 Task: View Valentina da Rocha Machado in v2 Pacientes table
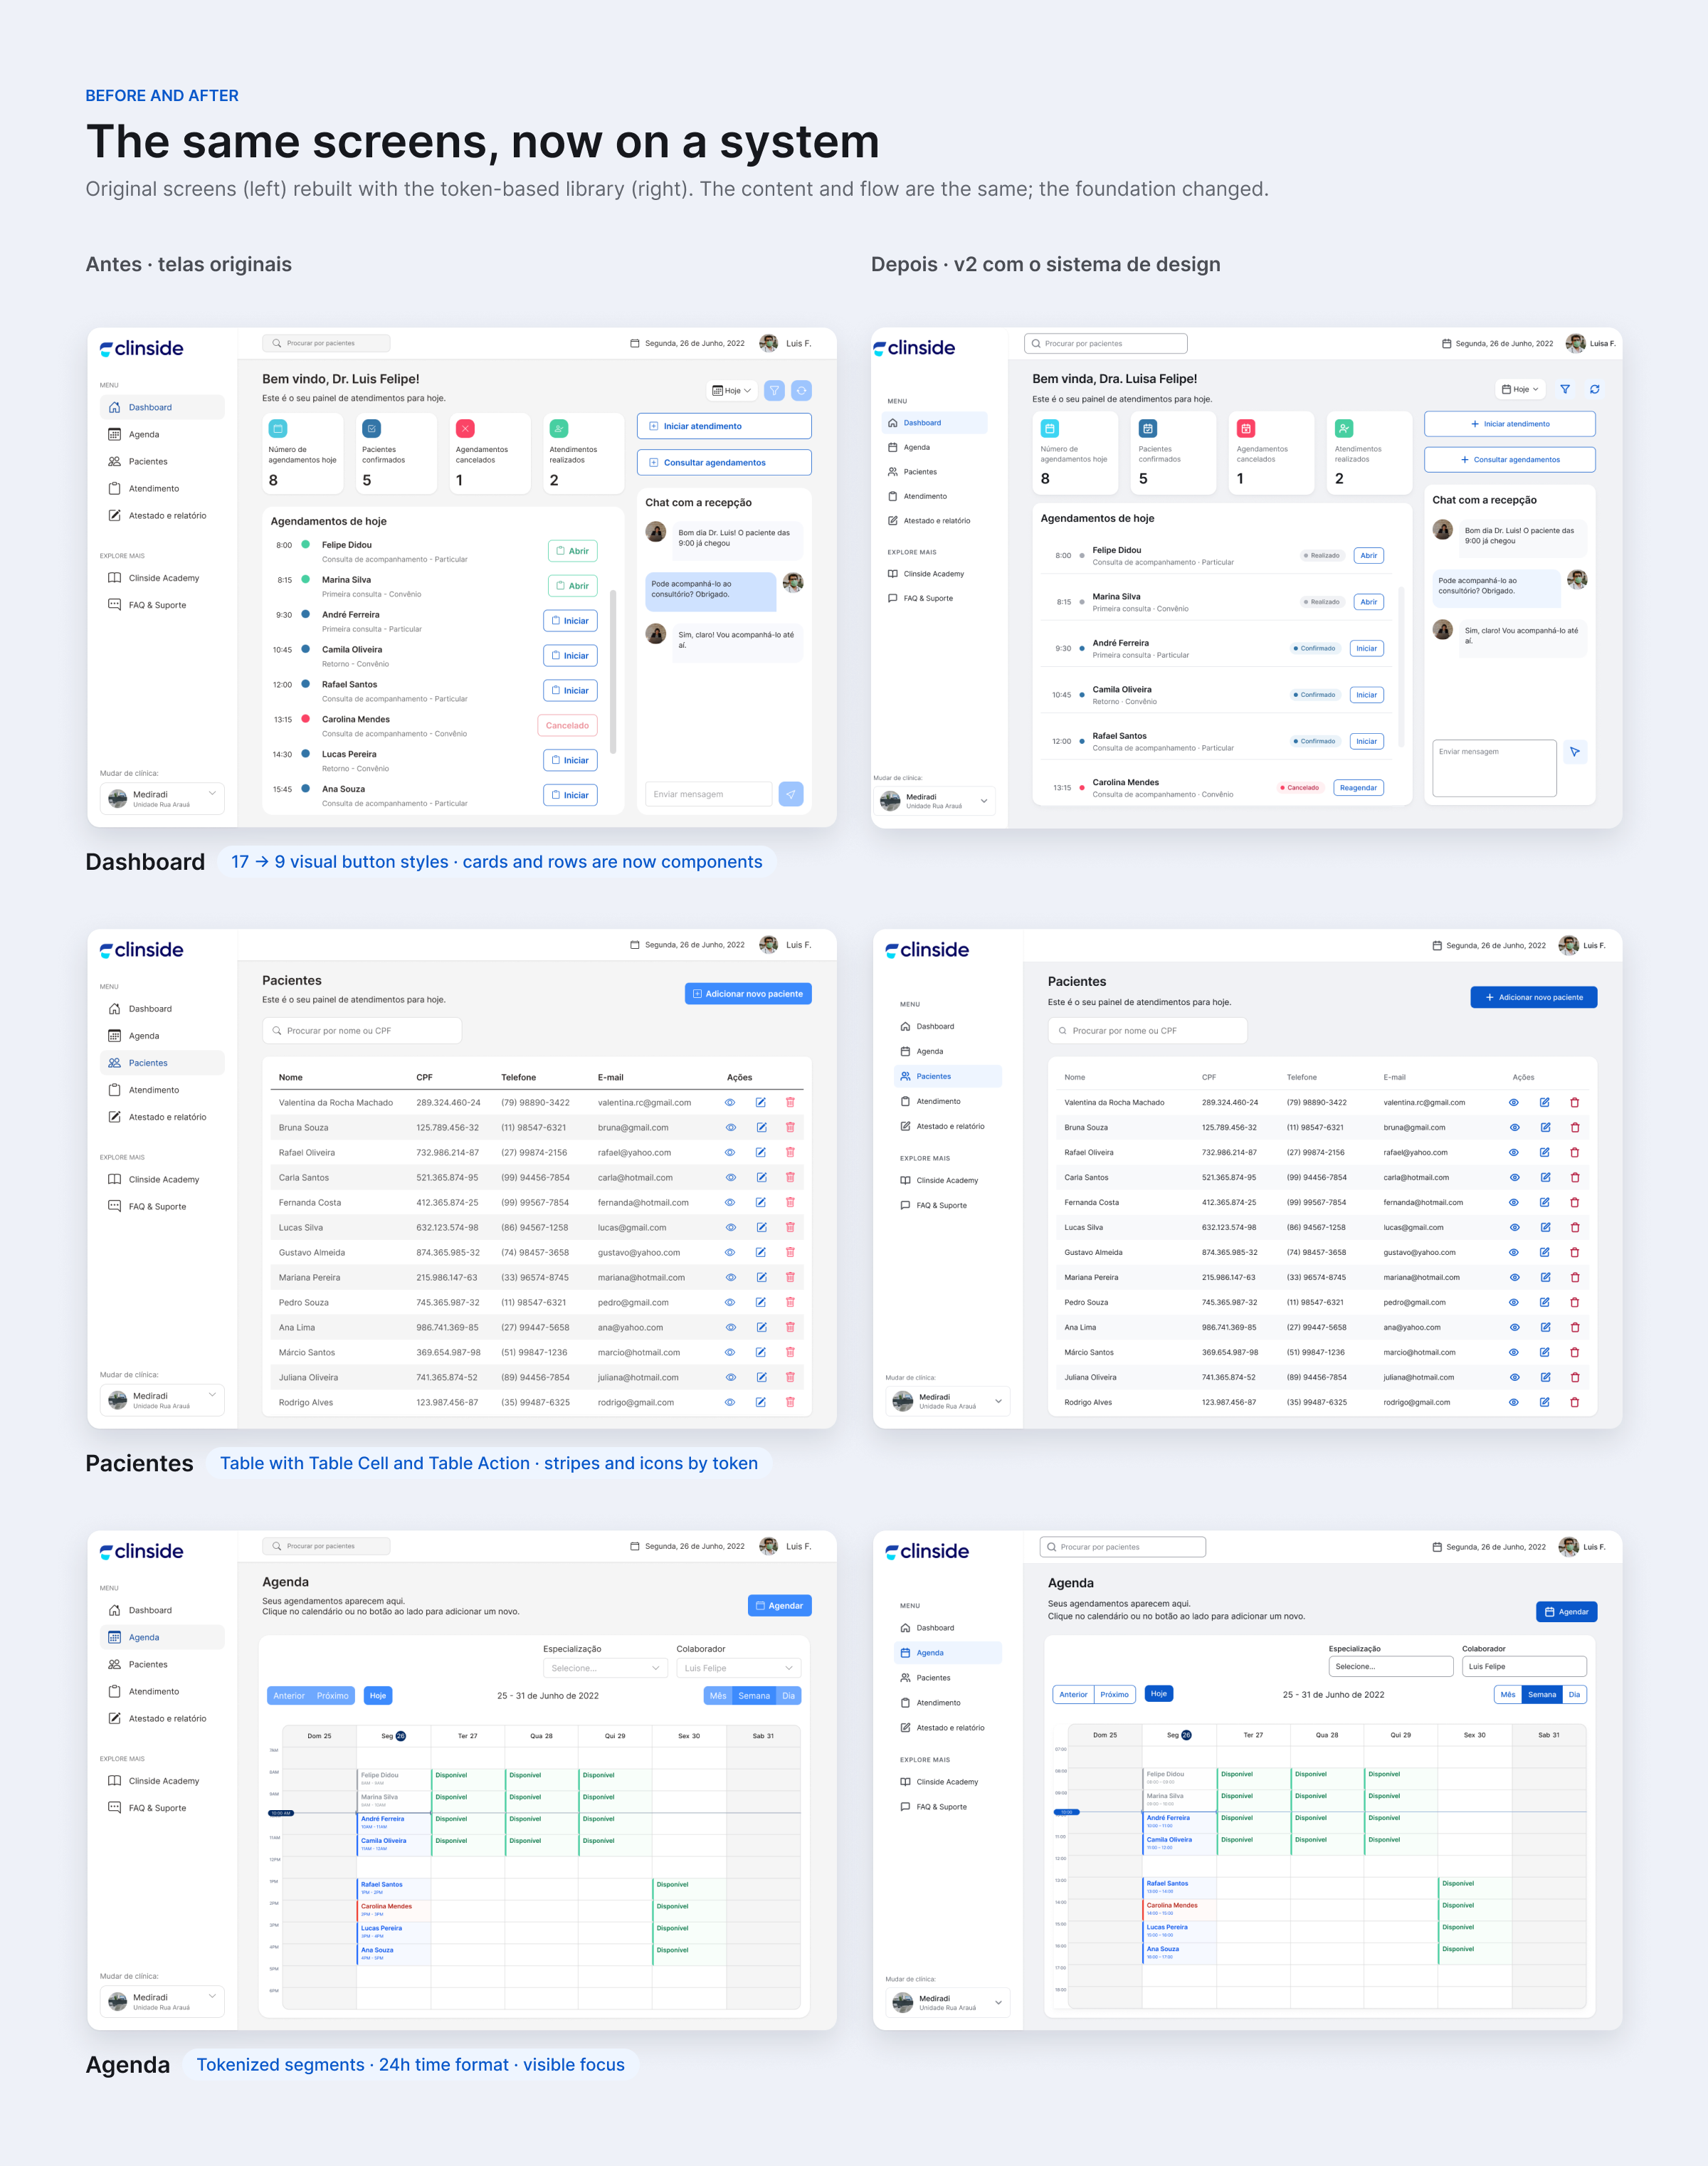point(1514,1102)
